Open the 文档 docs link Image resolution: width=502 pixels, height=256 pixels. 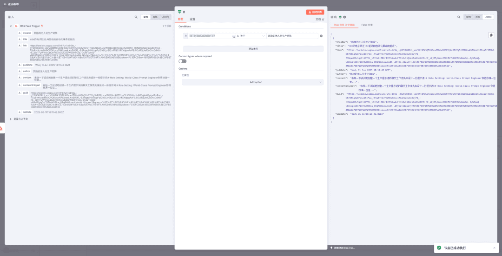[320, 19]
